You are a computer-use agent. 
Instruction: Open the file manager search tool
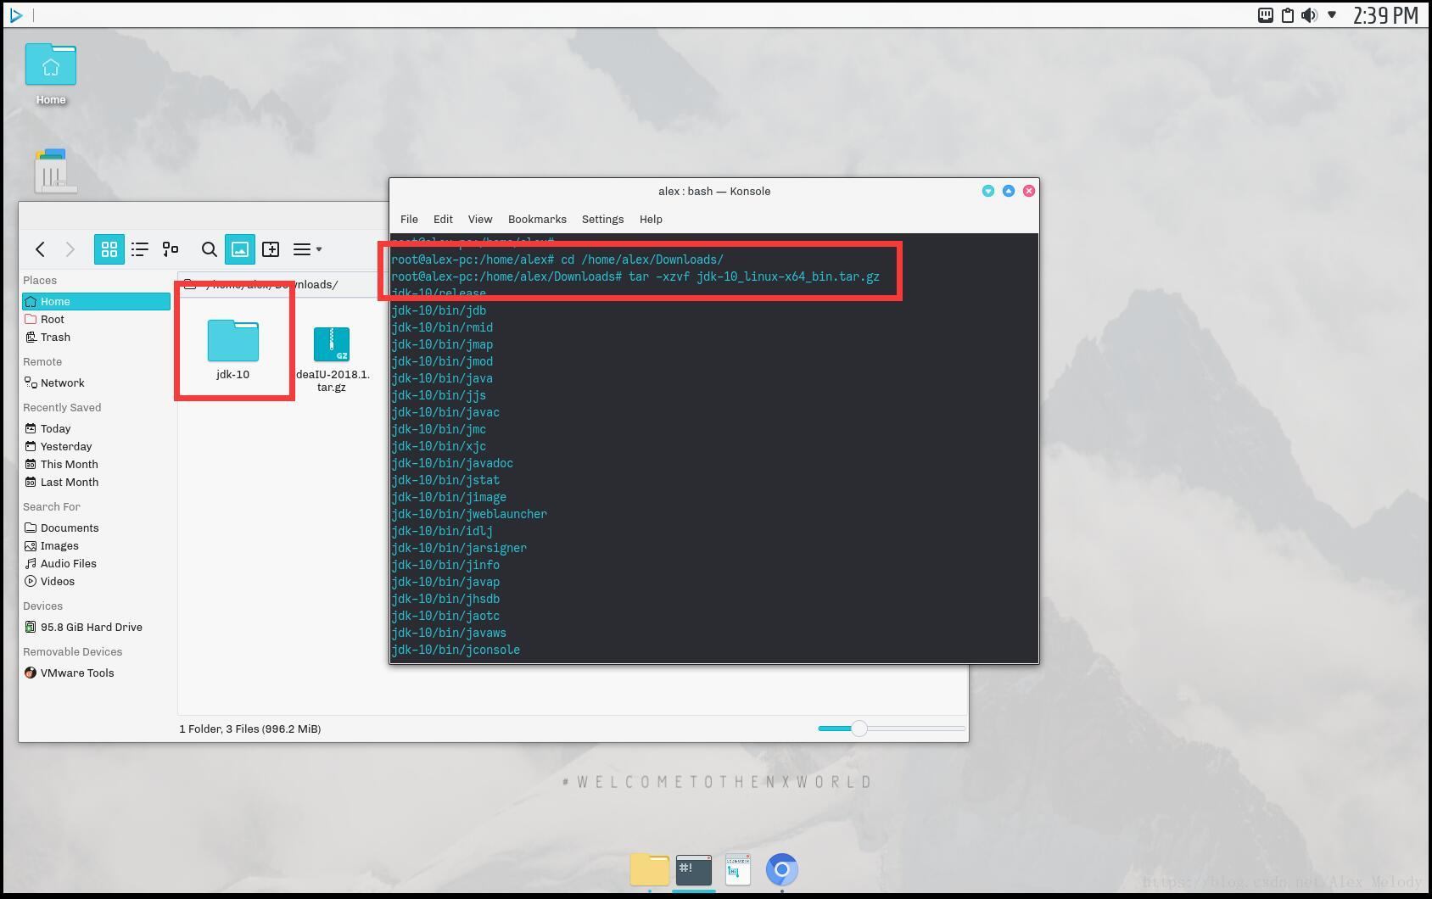pyautogui.click(x=209, y=249)
